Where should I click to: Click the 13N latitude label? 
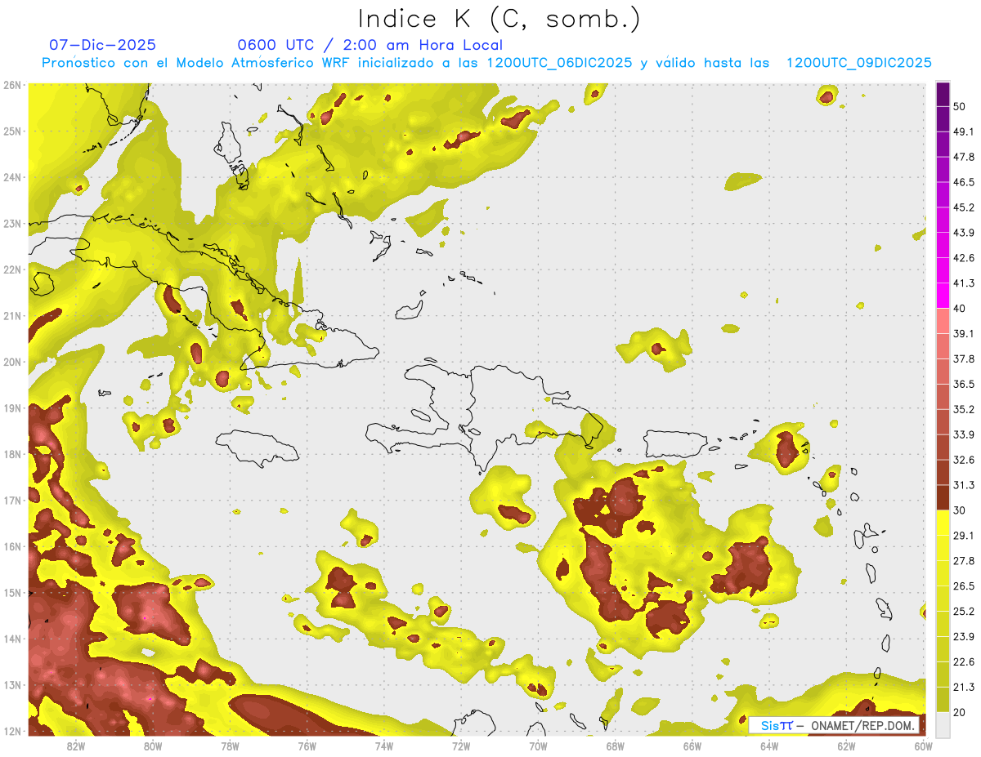click(x=12, y=684)
